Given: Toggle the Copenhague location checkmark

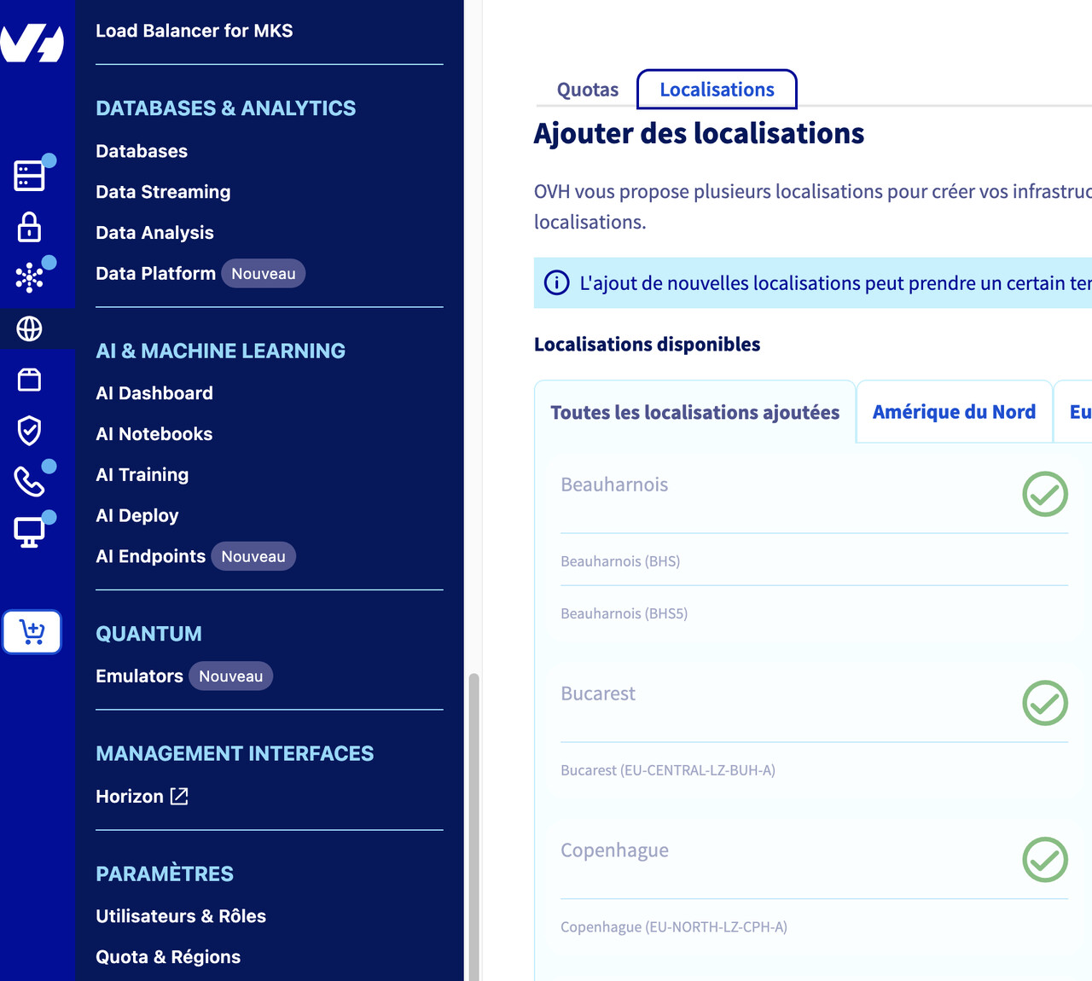Looking at the screenshot, I should click(1044, 860).
